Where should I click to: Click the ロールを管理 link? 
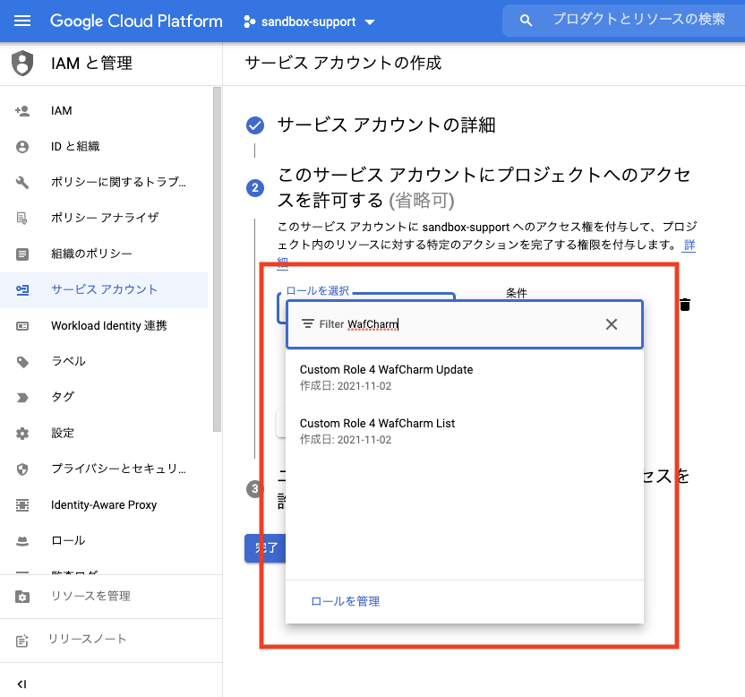pos(345,601)
